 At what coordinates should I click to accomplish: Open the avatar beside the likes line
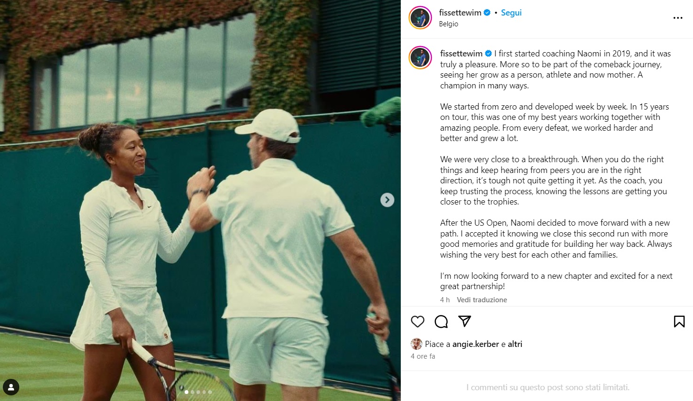coord(416,344)
